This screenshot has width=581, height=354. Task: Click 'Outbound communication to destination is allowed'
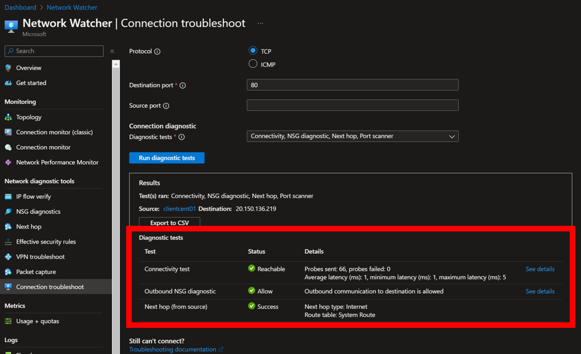pyautogui.click(x=374, y=291)
